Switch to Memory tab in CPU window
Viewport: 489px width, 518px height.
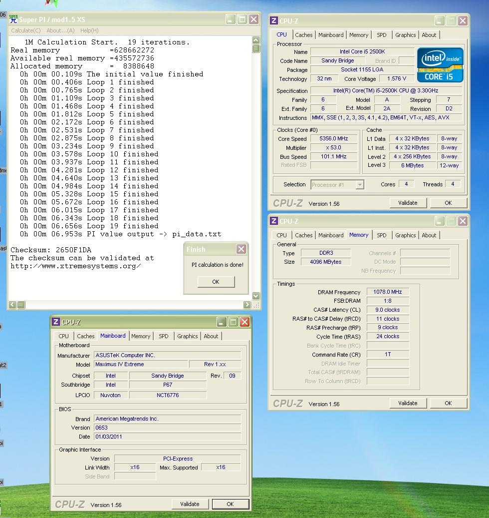click(359, 35)
